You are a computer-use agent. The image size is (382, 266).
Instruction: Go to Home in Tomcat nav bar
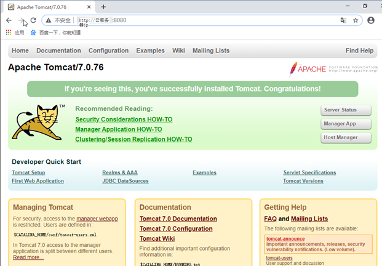(20, 50)
